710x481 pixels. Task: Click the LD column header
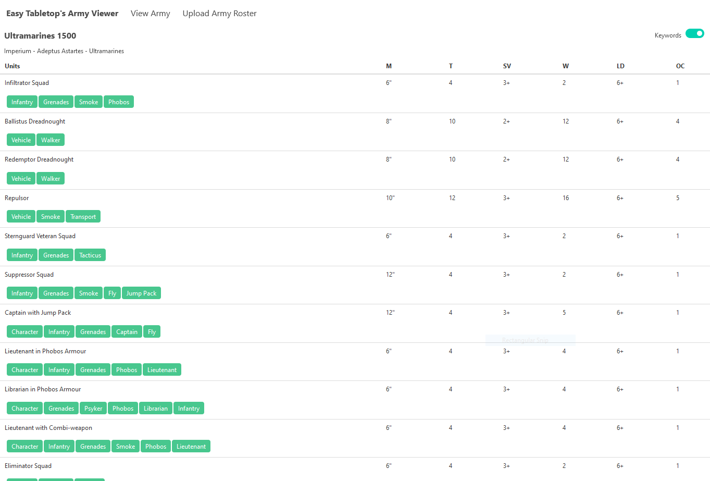[620, 66]
